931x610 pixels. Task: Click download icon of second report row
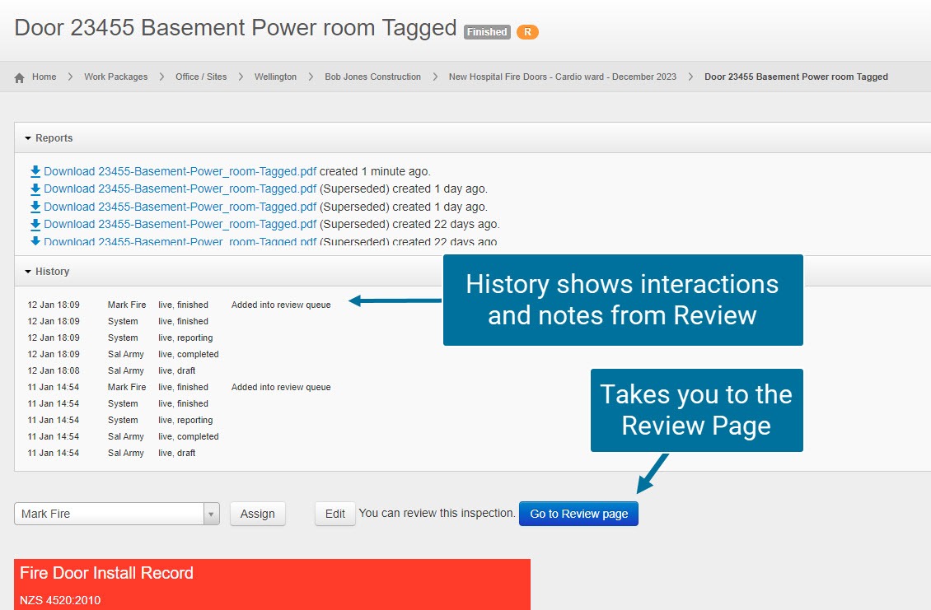click(x=35, y=189)
